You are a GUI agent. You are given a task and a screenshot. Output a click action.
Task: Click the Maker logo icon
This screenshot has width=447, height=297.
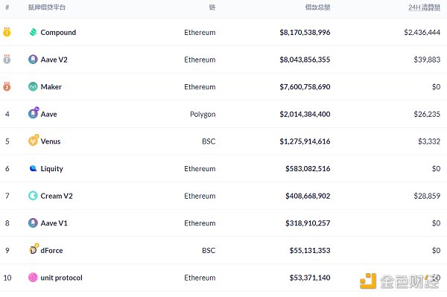[x=33, y=86]
